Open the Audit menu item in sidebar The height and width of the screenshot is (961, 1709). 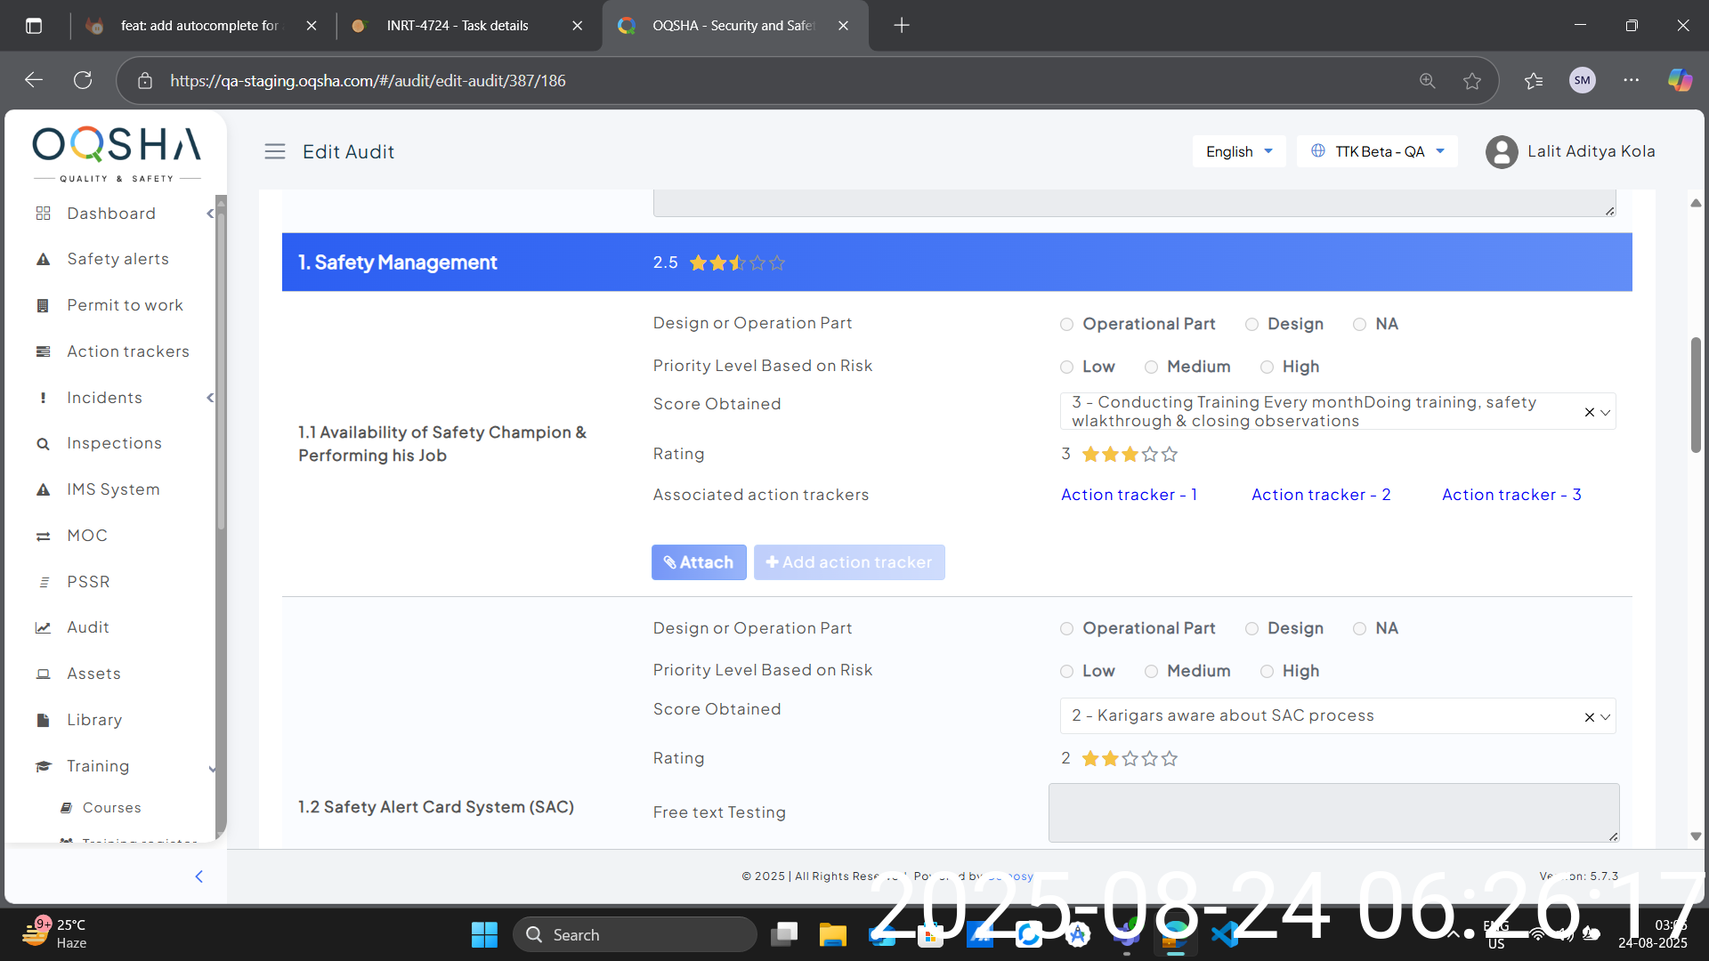coord(87,627)
